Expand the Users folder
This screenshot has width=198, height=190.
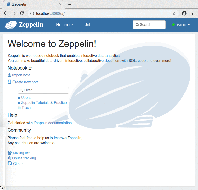(26, 98)
